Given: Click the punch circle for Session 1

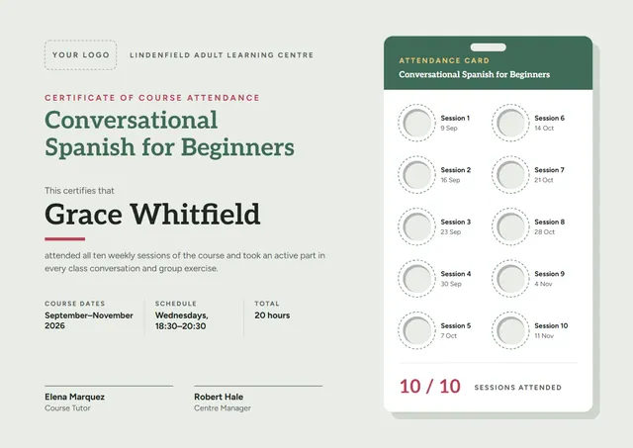Looking at the screenshot, I should pos(417,123).
